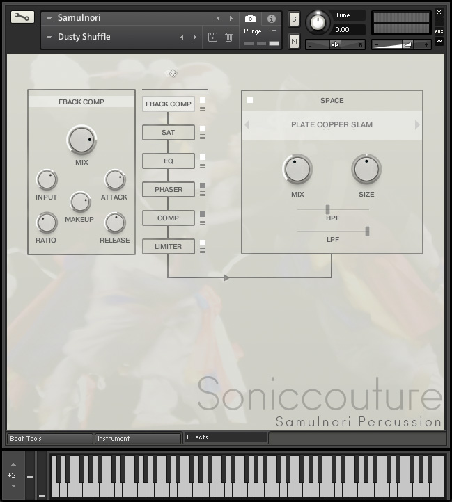Screen dimensions: 452x502
Task: Shift keyboard octave down arrow
Action: [x=13, y=486]
